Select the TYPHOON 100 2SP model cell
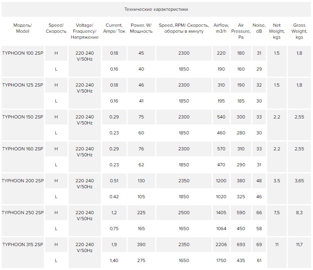The image size is (313, 270). tap(23, 53)
